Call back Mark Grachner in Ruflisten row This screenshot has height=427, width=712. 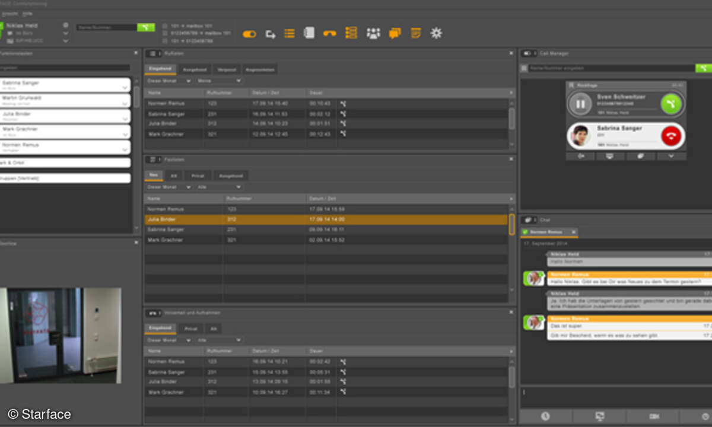pos(343,133)
